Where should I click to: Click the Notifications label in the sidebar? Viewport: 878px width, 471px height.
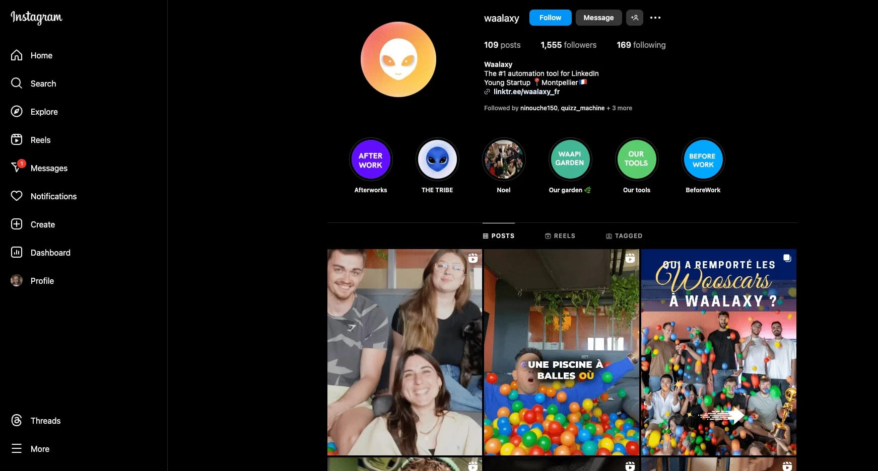[x=54, y=196]
